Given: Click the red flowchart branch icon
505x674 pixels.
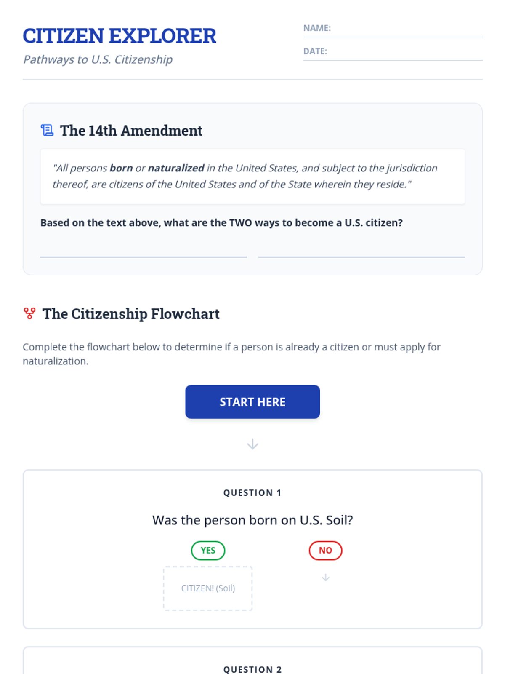Looking at the screenshot, I should pos(29,313).
